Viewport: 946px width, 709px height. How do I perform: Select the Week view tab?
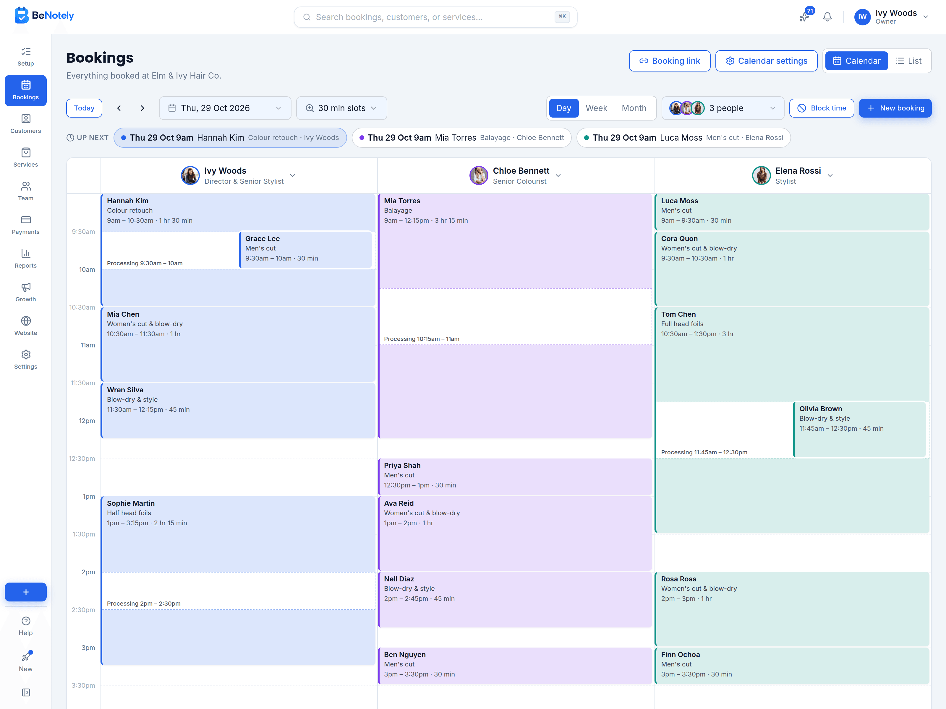point(596,108)
